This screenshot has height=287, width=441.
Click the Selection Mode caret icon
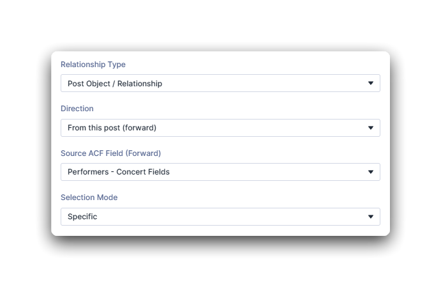[371, 217]
